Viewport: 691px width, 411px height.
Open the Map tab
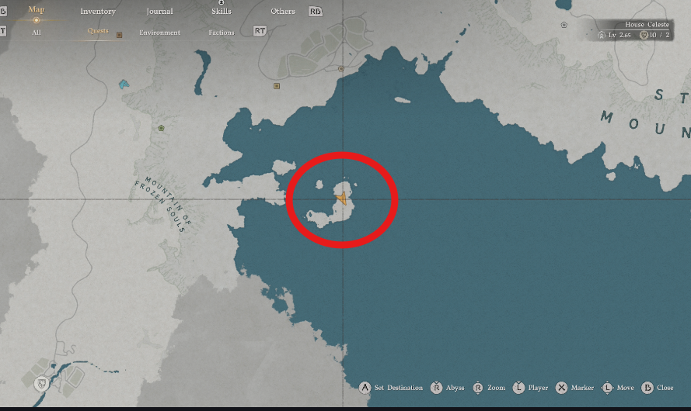[x=37, y=9]
